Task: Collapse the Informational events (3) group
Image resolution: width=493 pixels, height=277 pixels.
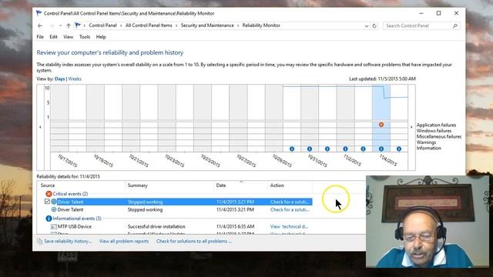Action: click(x=77, y=219)
